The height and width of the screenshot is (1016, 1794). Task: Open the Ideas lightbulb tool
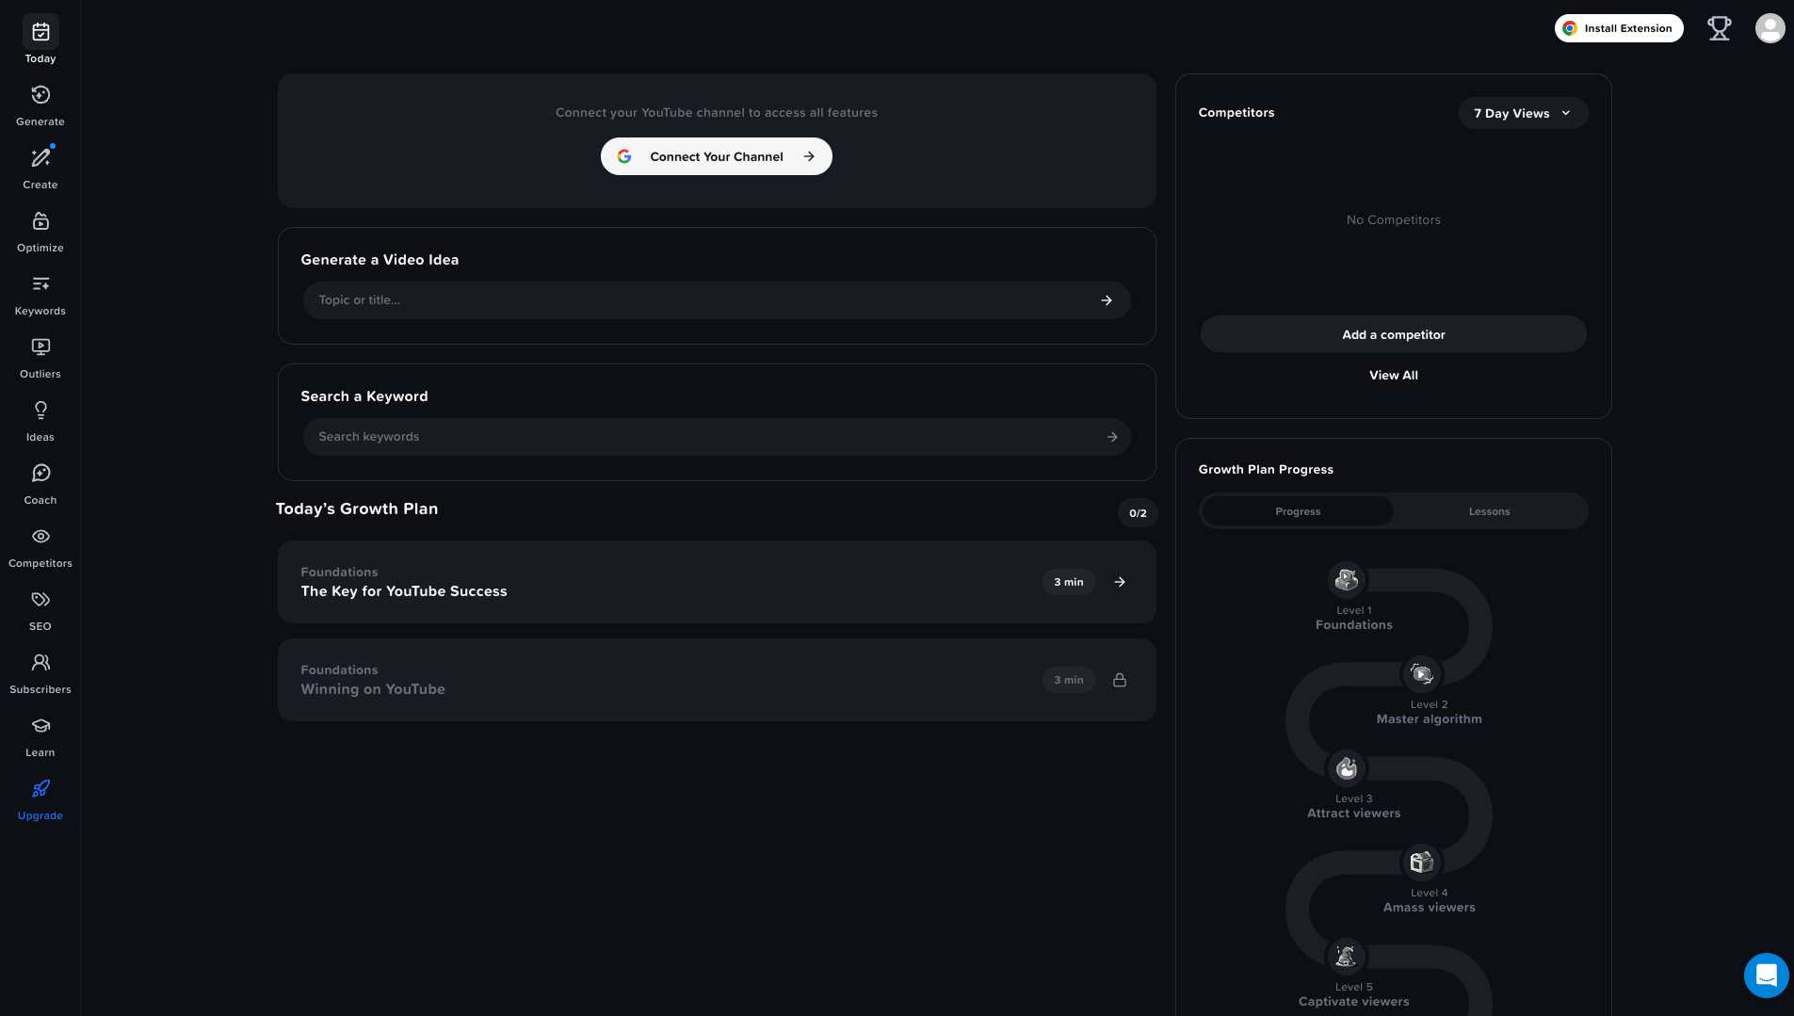point(40,410)
